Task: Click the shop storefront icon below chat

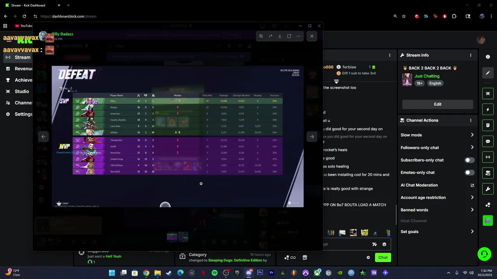Action: pos(305,258)
